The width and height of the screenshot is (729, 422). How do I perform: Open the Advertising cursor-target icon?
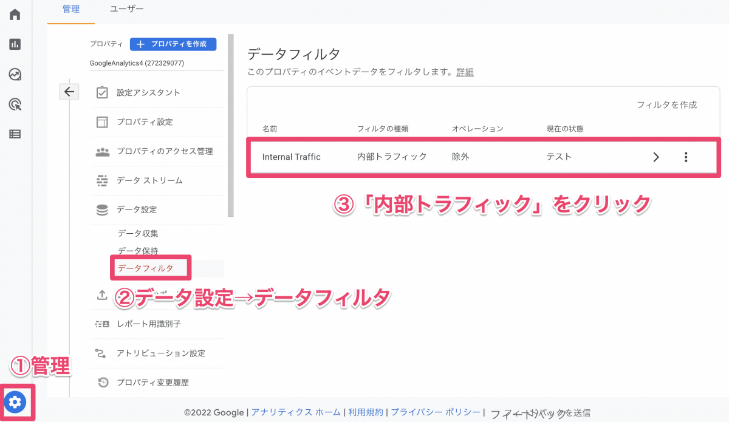(15, 104)
